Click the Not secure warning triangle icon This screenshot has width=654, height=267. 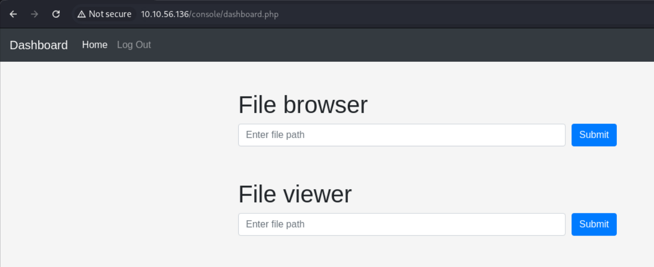tap(82, 14)
